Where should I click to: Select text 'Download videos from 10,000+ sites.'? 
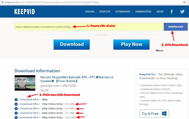[x=162, y=86]
